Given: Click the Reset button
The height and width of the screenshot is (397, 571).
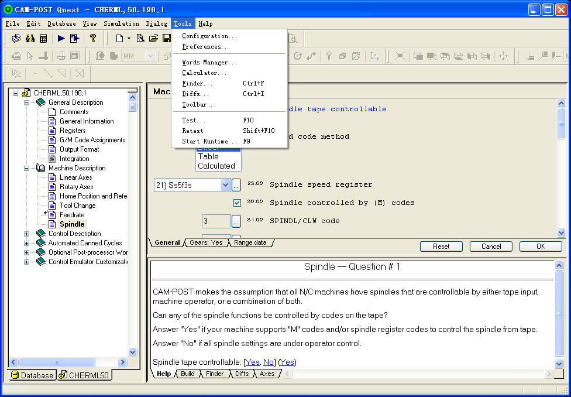Looking at the screenshot, I should coord(441,247).
